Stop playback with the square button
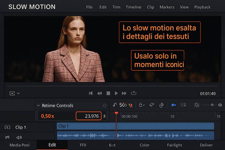This screenshot has height=150, width=225. coord(108,93)
